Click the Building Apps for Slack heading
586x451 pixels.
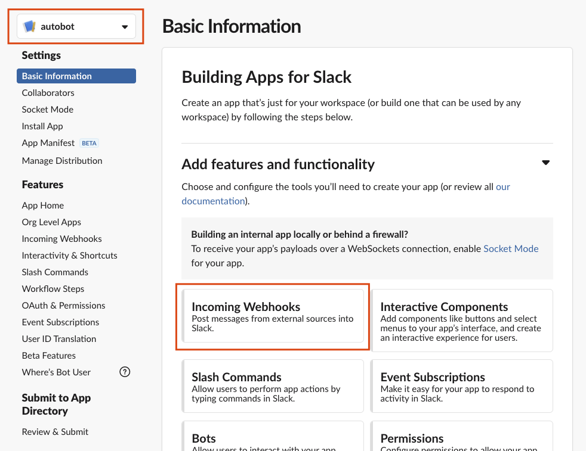(x=267, y=77)
